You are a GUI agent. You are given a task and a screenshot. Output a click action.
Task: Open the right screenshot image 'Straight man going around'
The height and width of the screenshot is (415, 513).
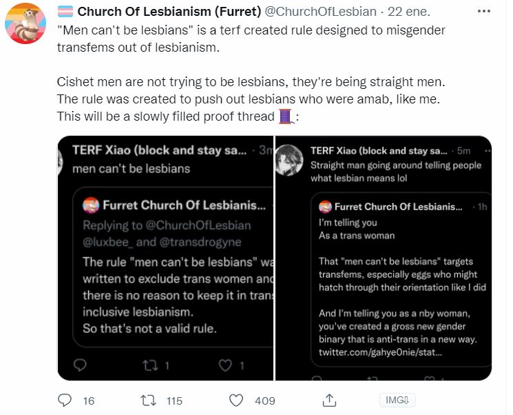pos(384,258)
